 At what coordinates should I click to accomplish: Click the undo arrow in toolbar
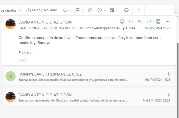tap(139, 10)
